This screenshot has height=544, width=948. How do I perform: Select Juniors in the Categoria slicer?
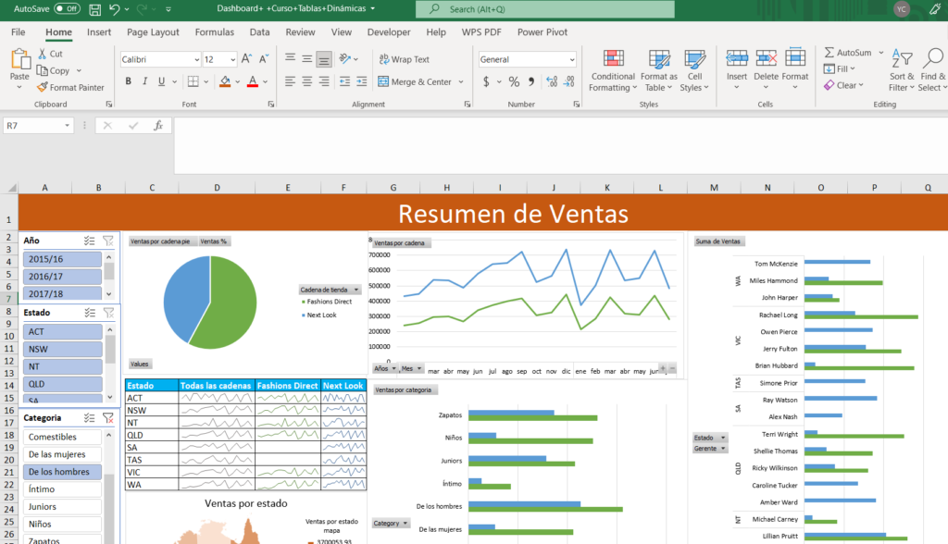pyautogui.click(x=61, y=507)
